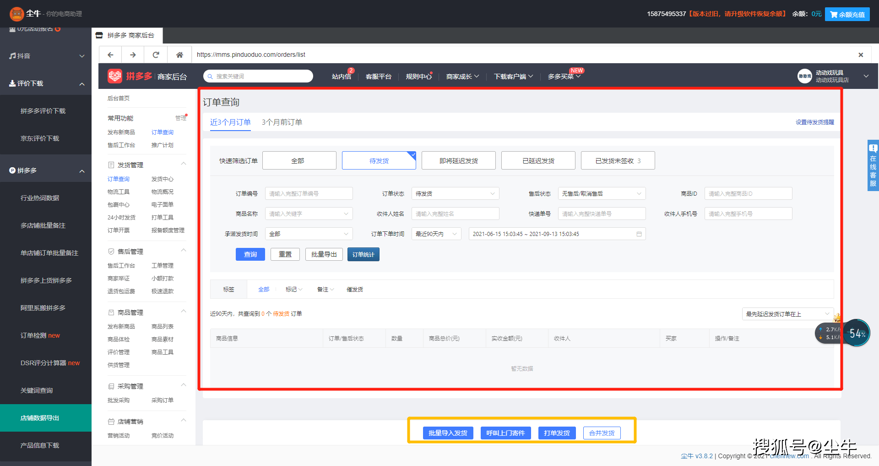This screenshot has height=466, width=879.
Task: Open the 订单状态 dropdown
Action: pos(455,194)
